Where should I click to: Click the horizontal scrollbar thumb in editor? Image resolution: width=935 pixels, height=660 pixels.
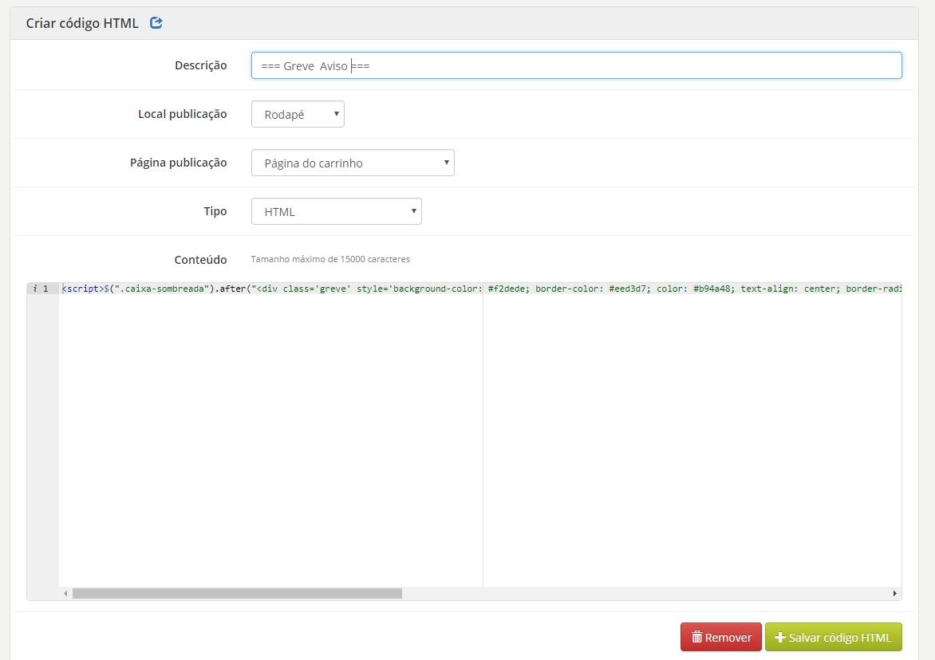(x=237, y=593)
